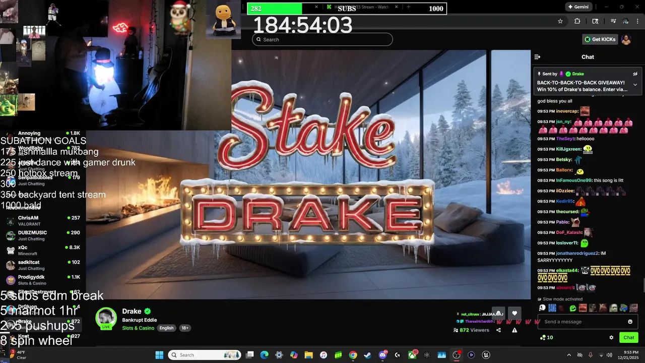Image resolution: width=645 pixels, height=363 pixels.
Task: Open the Chrome media controls icon
Action: [x=613, y=21]
